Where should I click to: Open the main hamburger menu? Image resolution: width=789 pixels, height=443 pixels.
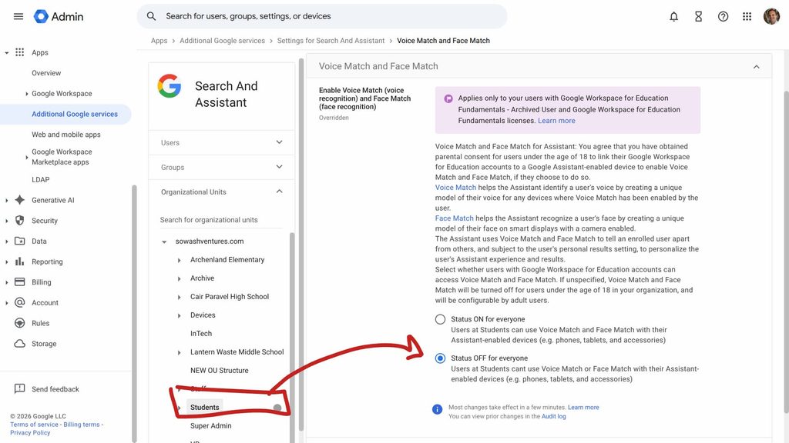pyautogui.click(x=18, y=16)
